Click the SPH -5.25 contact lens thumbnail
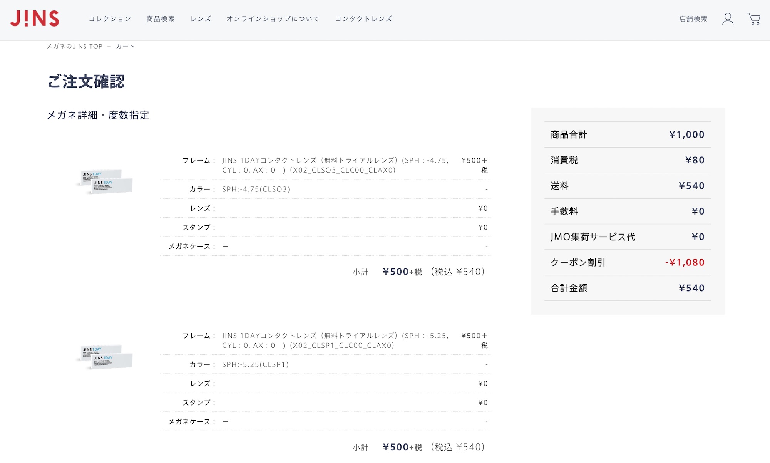 (105, 356)
